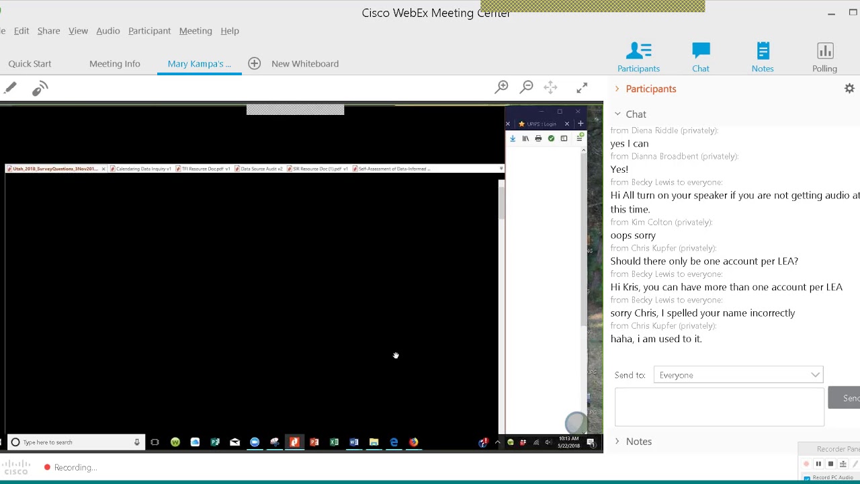Click the printer icon in shared browser
The height and width of the screenshot is (484, 860).
coord(538,138)
